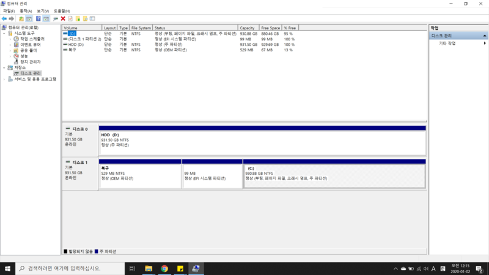Select 복구 529 MB partition block
Image resolution: width=489 pixels, height=275 pixels.
(140, 174)
